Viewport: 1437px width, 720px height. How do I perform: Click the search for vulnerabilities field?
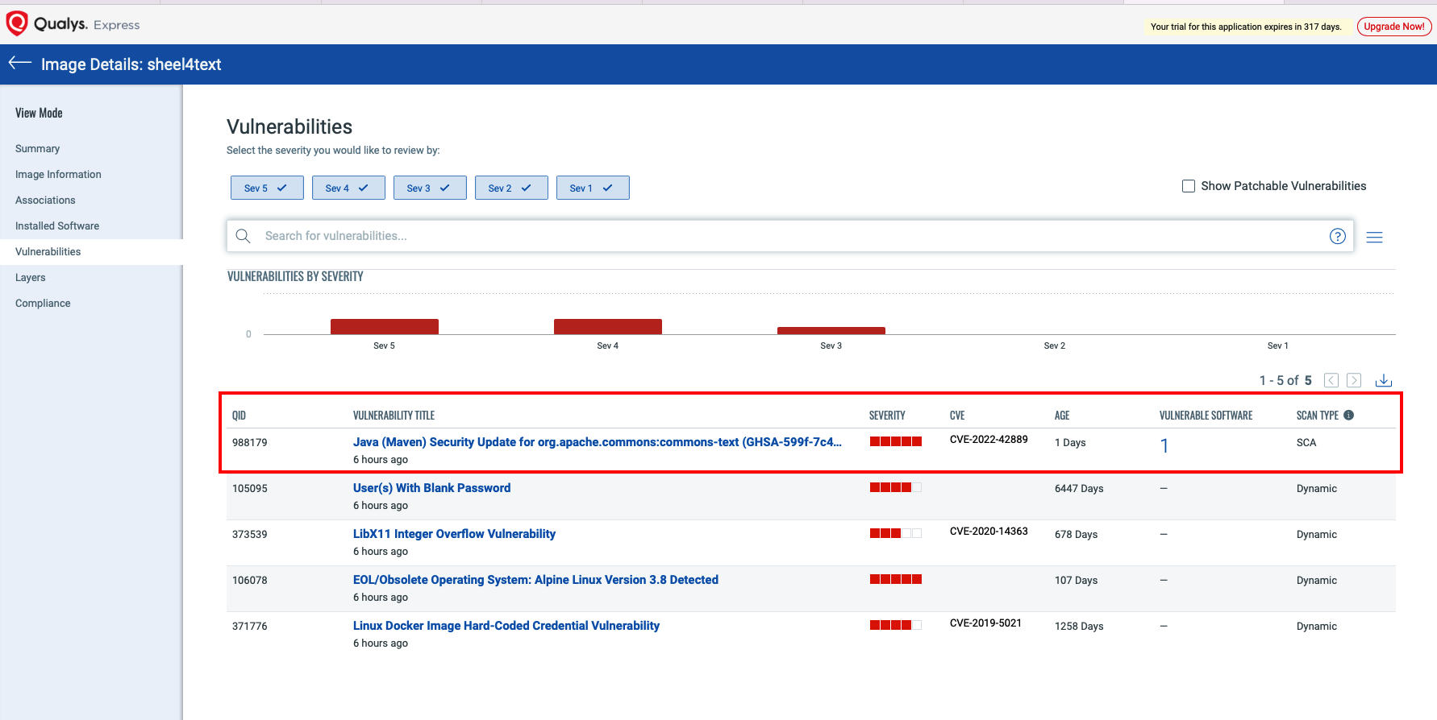click(x=790, y=236)
